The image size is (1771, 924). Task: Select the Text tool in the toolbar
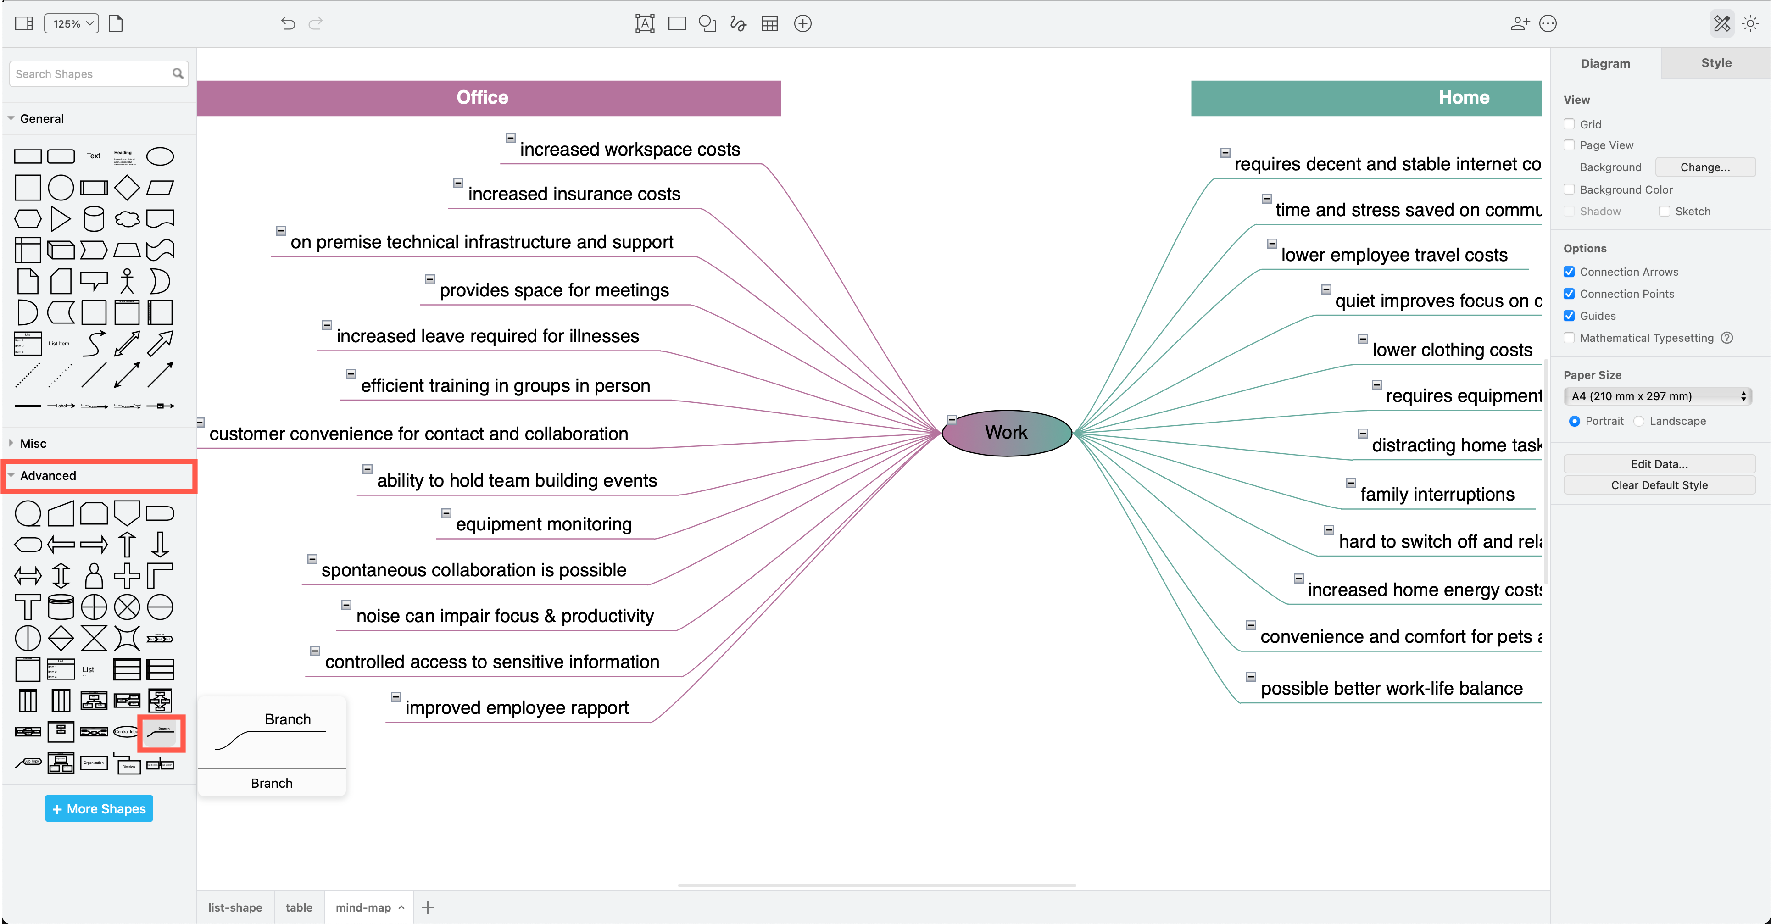click(x=645, y=22)
